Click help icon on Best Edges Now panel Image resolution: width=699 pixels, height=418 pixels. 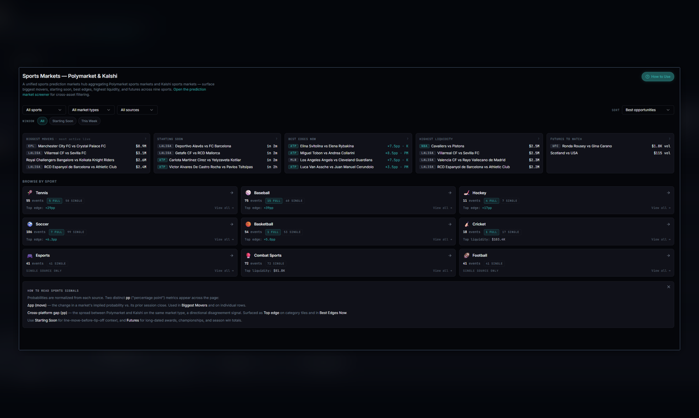(408, 139)
